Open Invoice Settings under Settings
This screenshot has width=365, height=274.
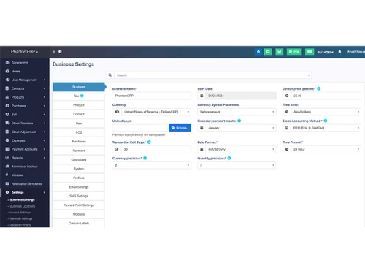tap(20, 213)
